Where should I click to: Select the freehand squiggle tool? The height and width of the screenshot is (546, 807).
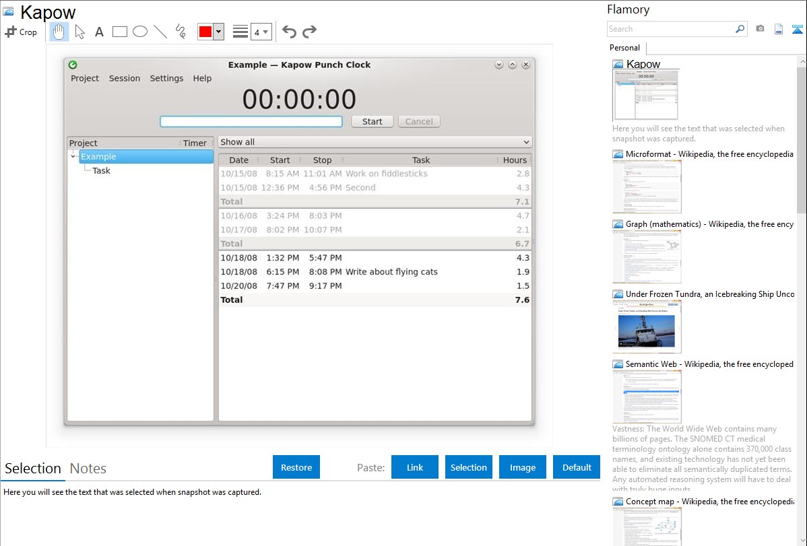coord(181,32)
